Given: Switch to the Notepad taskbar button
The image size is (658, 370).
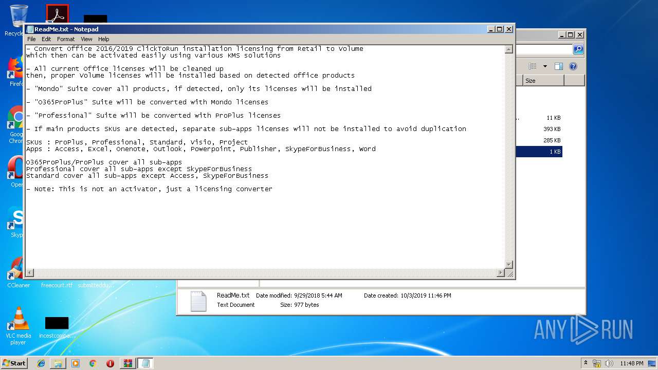Looking at the screenshot, I should [145, 363].
